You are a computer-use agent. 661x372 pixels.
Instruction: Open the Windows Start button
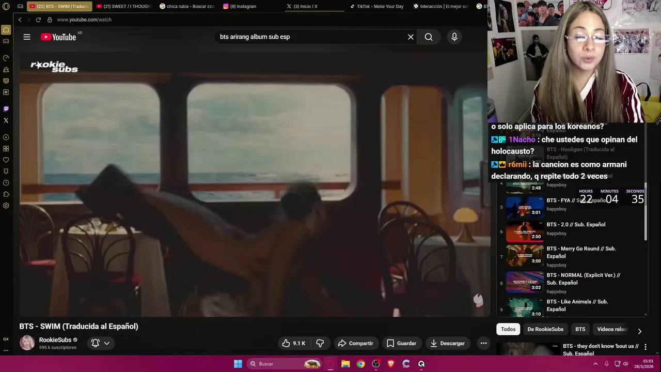click(x=238, y=364)
